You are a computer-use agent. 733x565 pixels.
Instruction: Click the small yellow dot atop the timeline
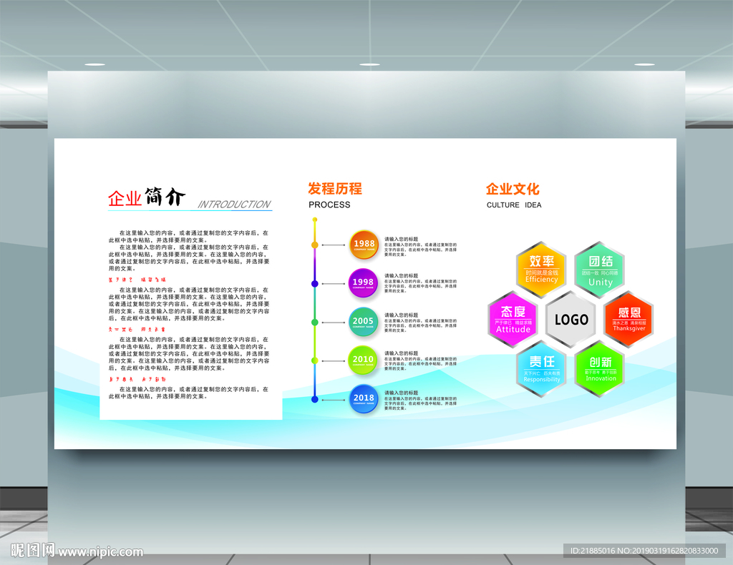[x=315, y=219]
